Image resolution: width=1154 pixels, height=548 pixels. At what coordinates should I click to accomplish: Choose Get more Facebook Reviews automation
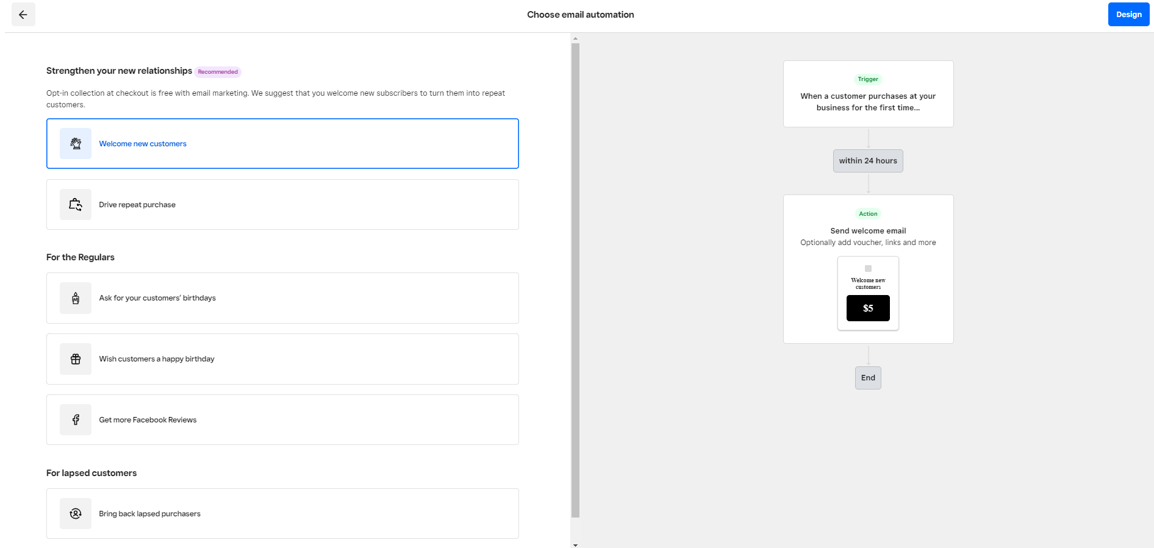point(148,420)
